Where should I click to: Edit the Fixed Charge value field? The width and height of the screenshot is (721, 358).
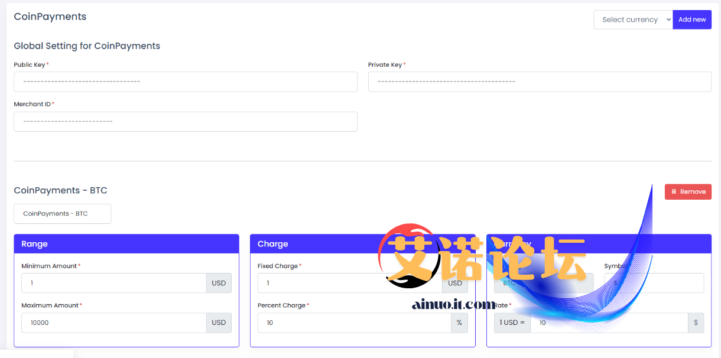click(350, 283)
